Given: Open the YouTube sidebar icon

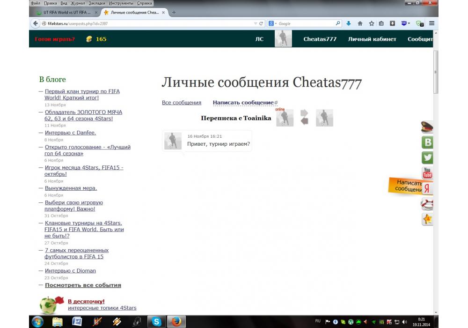Looking at the screenshot, I should [x=427, y=173].
